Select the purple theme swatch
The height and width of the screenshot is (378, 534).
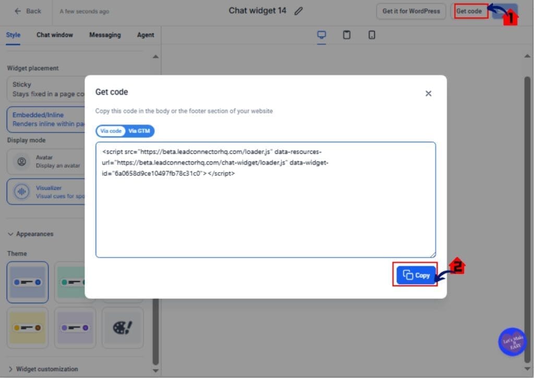coord(75,327)
